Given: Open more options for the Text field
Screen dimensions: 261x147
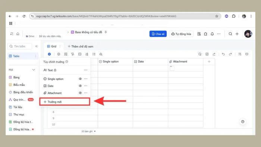Looking at the screenshot, I should coord(86,70).
